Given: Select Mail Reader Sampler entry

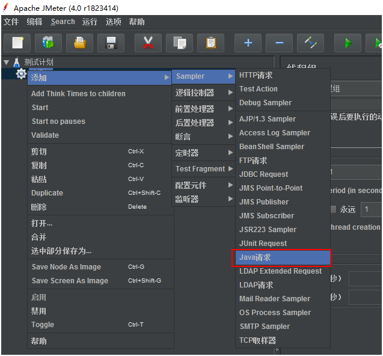Looking at the screenshot, I should 283,299.
